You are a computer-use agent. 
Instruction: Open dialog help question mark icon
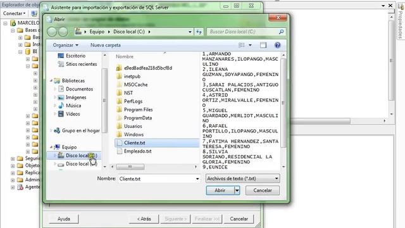(x=277, y=45)
